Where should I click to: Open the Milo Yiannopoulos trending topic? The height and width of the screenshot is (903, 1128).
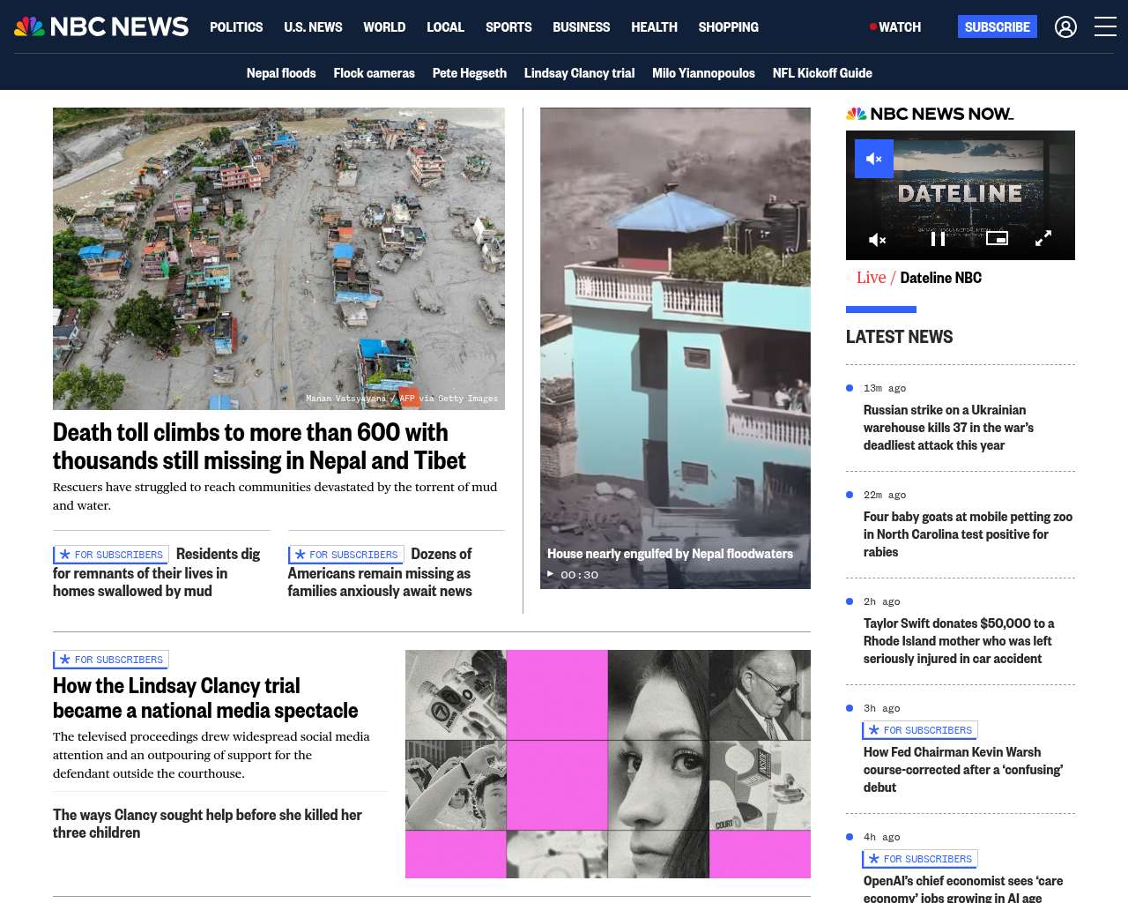pyautogui.click(x=703, y=73)
